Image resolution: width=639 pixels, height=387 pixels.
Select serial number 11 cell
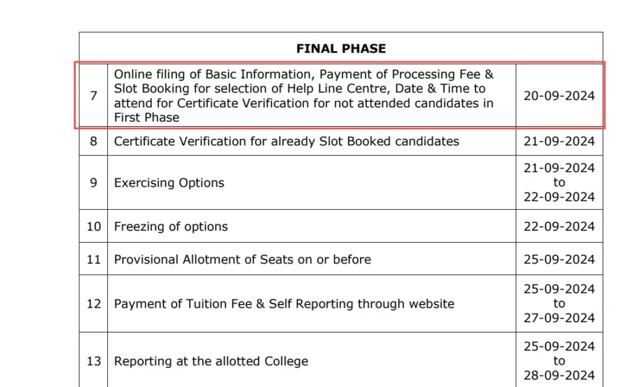94,259
